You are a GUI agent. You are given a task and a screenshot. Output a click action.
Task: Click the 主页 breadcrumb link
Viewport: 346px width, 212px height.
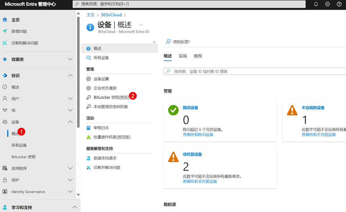point(90,15)
